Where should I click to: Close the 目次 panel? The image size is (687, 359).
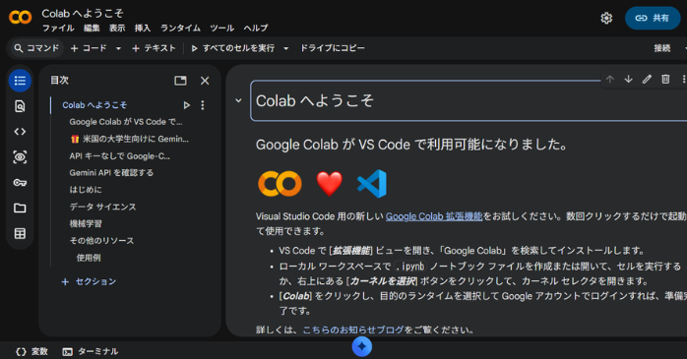(x=205, y=81)
